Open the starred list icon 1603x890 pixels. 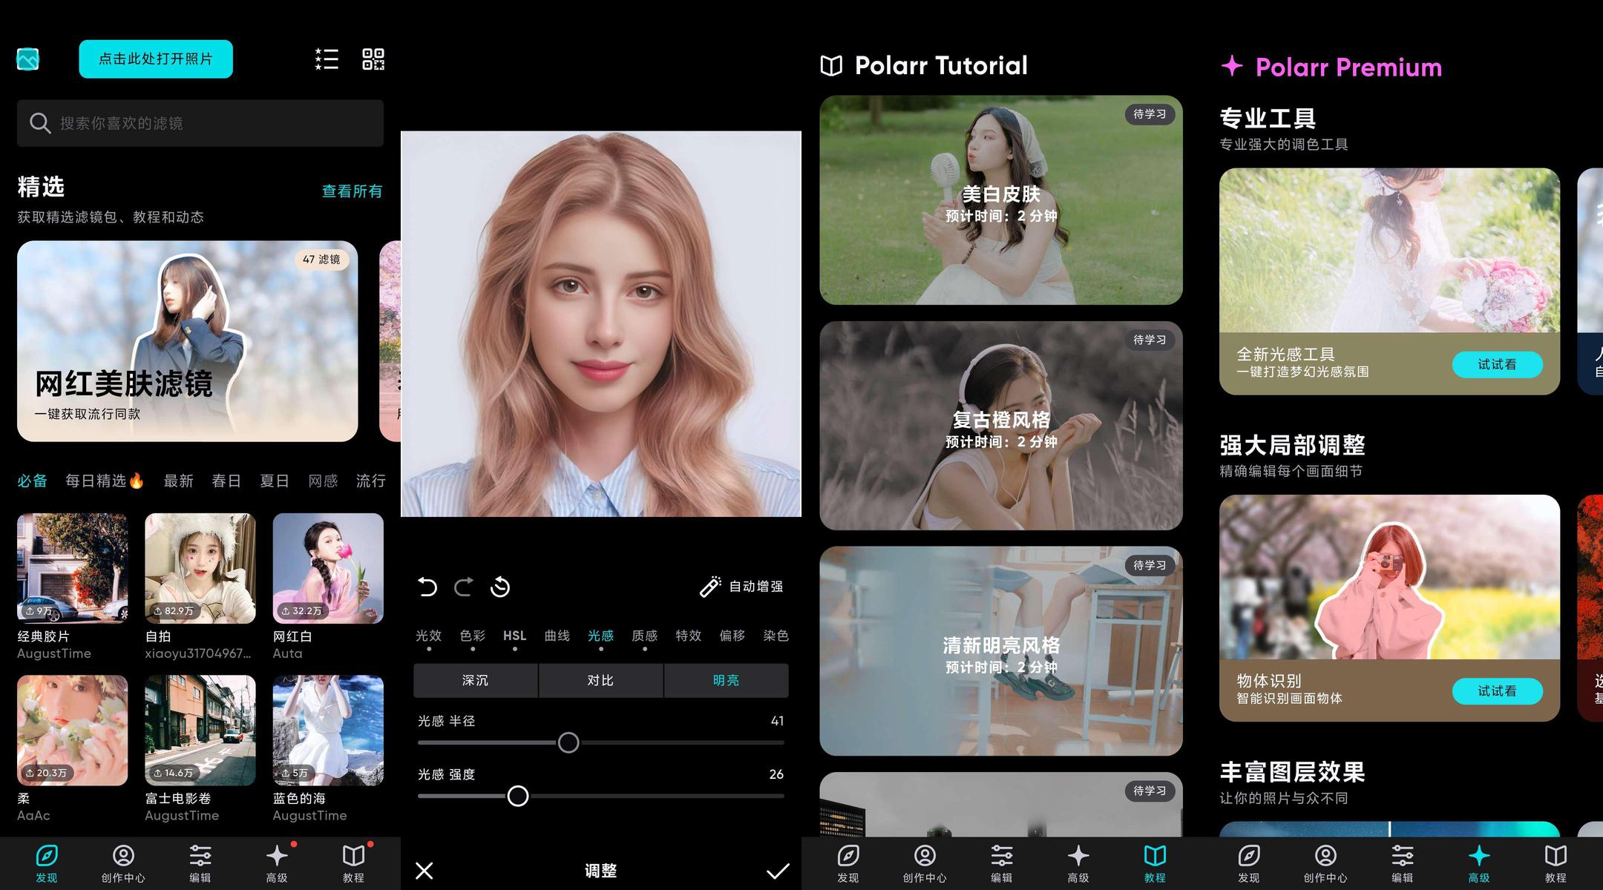tap(327, 59)
